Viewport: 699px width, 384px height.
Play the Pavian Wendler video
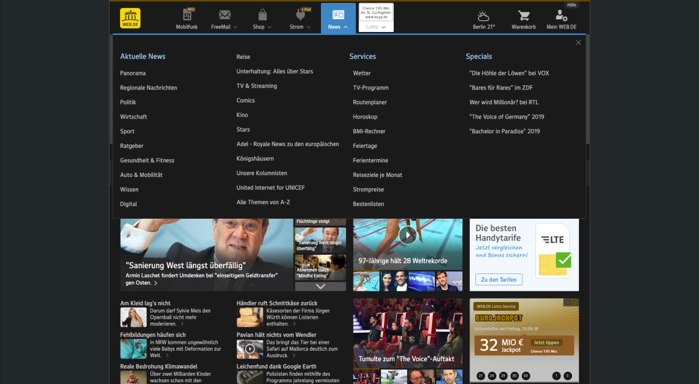pos(250,349)
